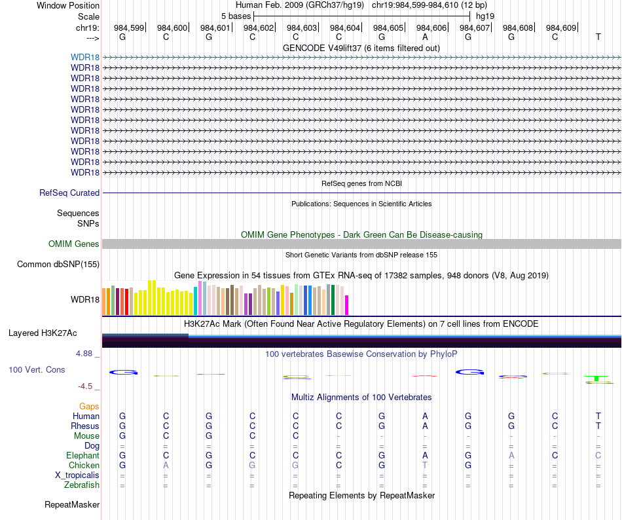Click the GENCODE V49lift37 track title
The height and width of the screenshot is (520, 622).
point(361,48)
